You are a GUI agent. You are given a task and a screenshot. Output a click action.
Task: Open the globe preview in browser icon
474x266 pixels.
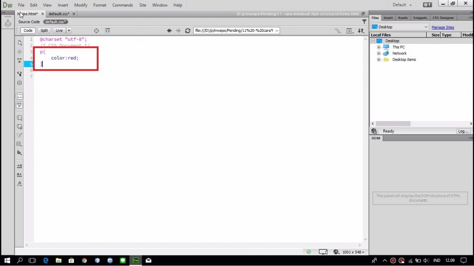[336, 252]
